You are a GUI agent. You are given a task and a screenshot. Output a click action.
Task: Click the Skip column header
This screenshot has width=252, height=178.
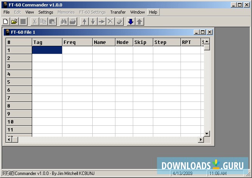pos(143,42)
